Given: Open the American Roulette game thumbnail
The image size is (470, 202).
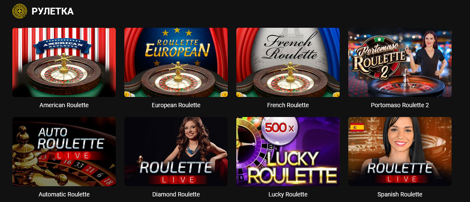Looking at the screenshot, I should coord(64,62).
